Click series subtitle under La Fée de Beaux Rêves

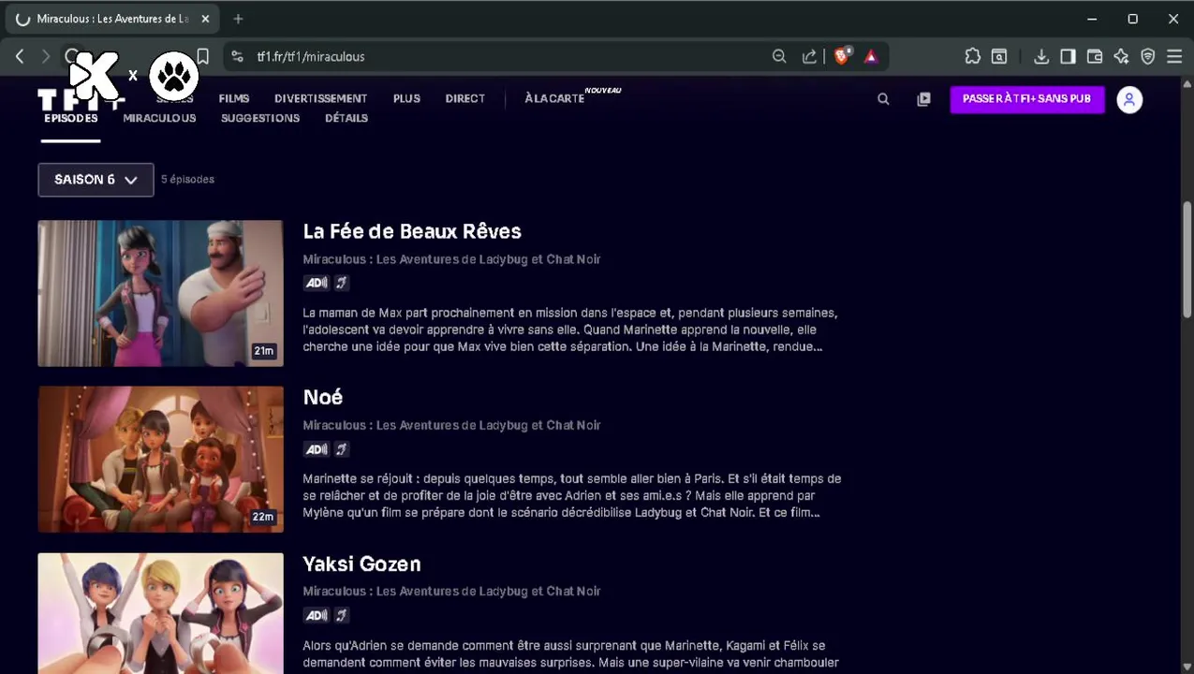[x=451, y=259]
